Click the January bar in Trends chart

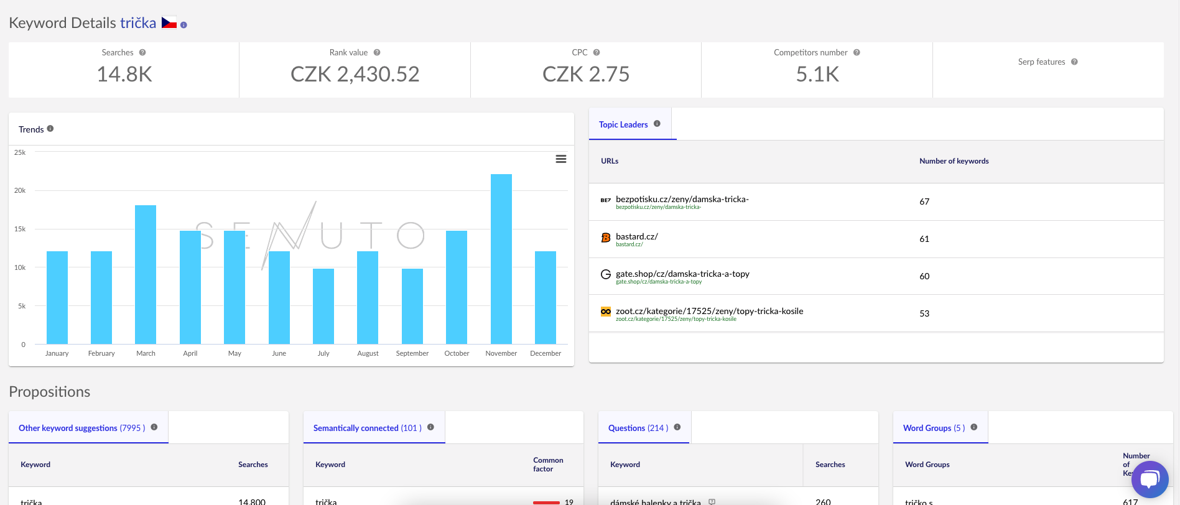click(x=57, y=297)
